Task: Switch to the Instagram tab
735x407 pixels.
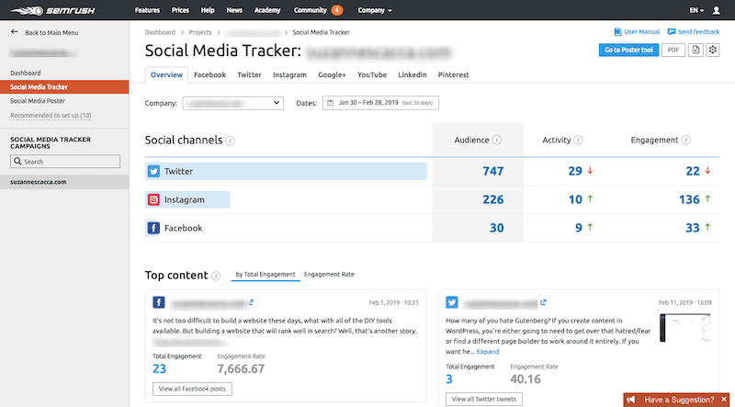Action: (x=289, y=74)
